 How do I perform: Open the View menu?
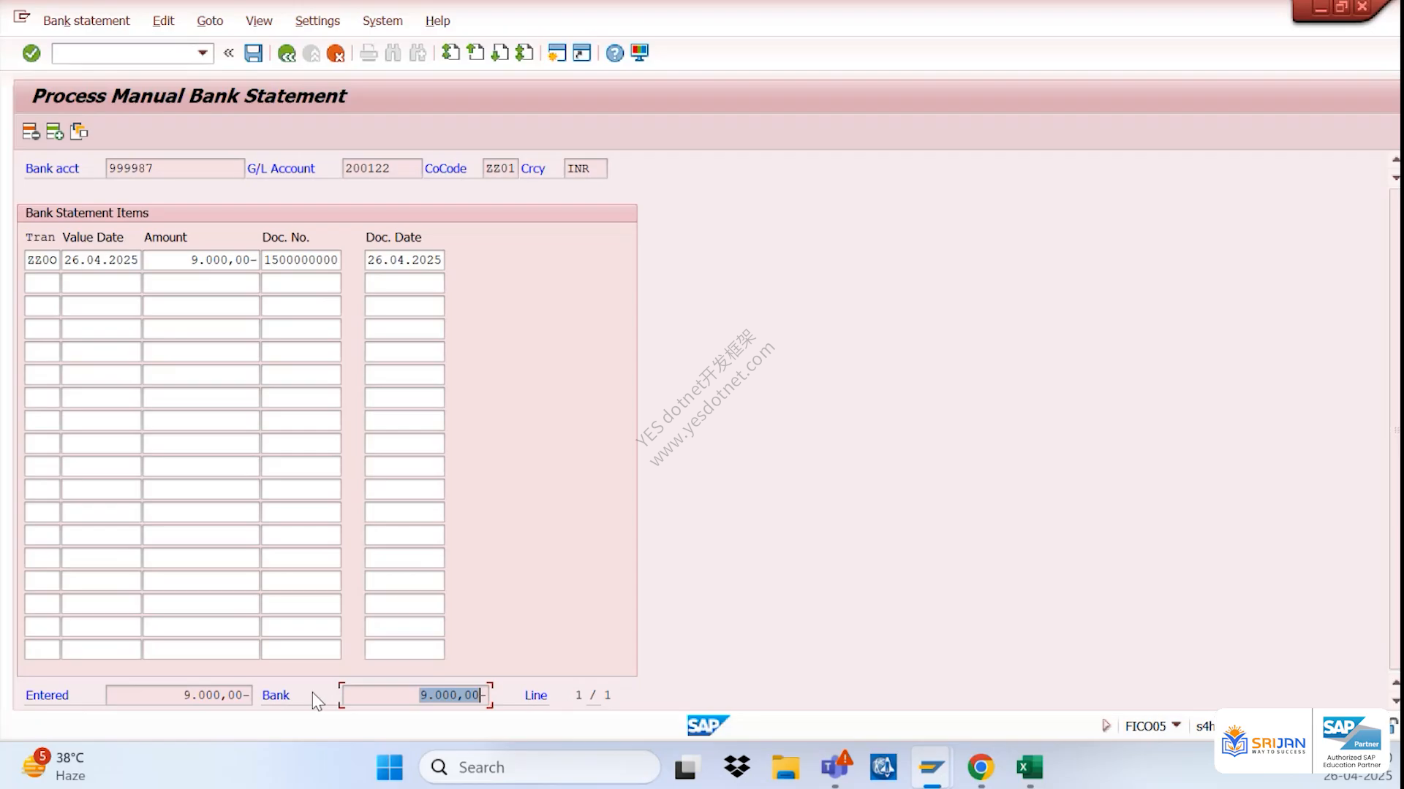pyautogui.click(x=259, y=20)
